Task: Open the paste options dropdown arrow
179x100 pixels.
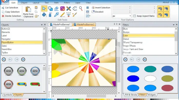Action: coord(38,16)
